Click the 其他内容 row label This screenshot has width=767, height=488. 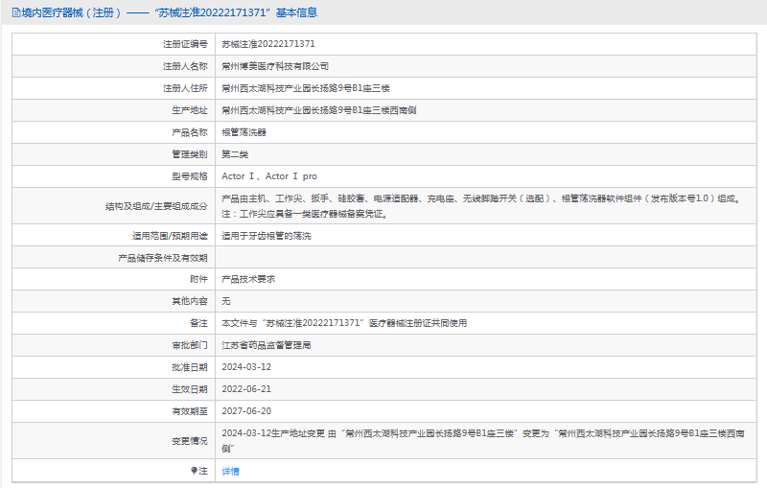tap(190, 301)
